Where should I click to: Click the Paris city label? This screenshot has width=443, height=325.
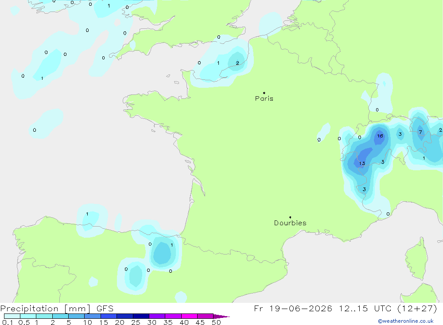[264, 98]
